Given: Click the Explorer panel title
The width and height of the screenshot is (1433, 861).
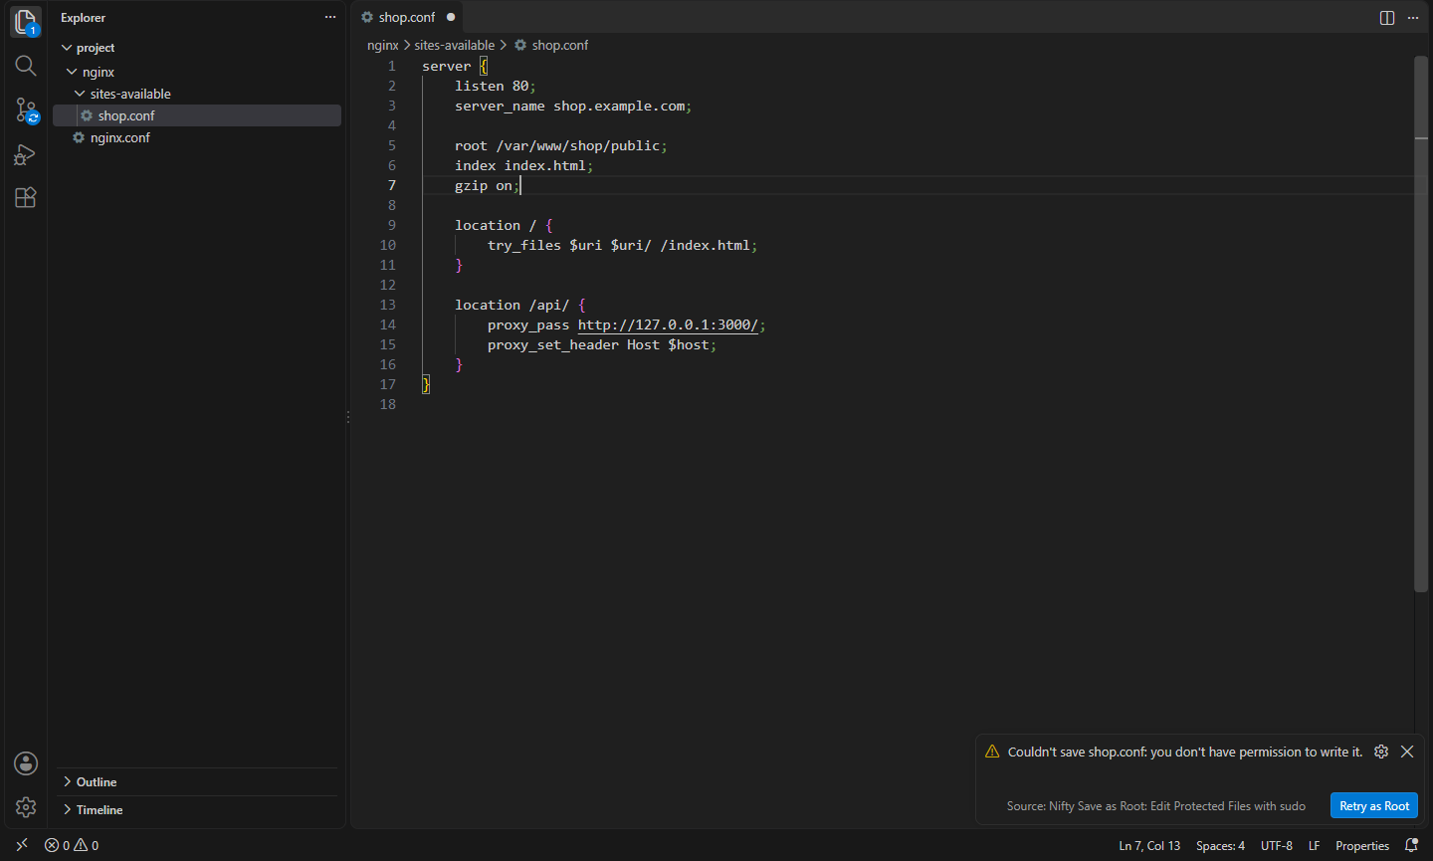Looking at the screenshot, I should 83,18.
